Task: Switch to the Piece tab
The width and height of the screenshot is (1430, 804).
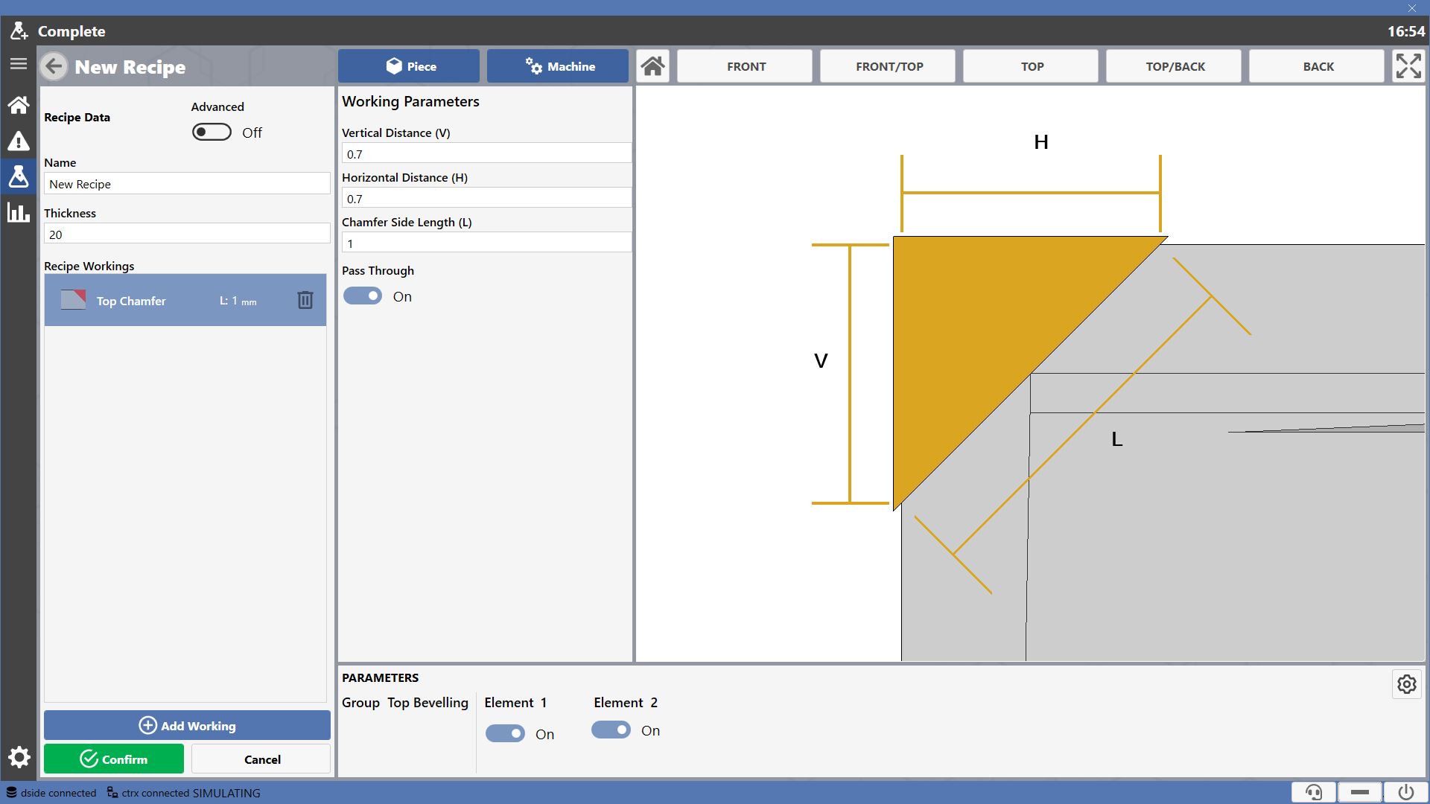Action: [409, 66]
